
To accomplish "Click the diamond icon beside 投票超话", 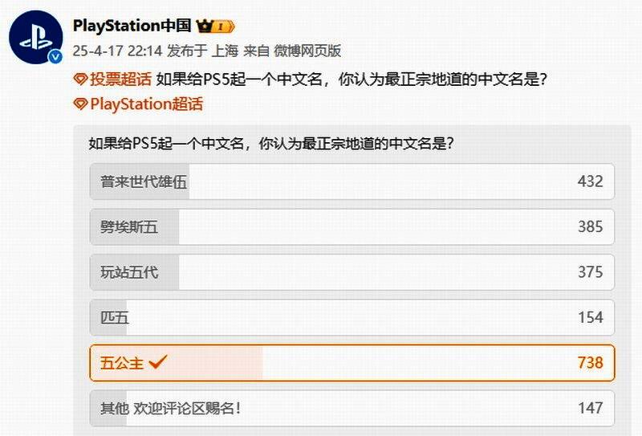I will pyautogui.click(x=79, y=79).
